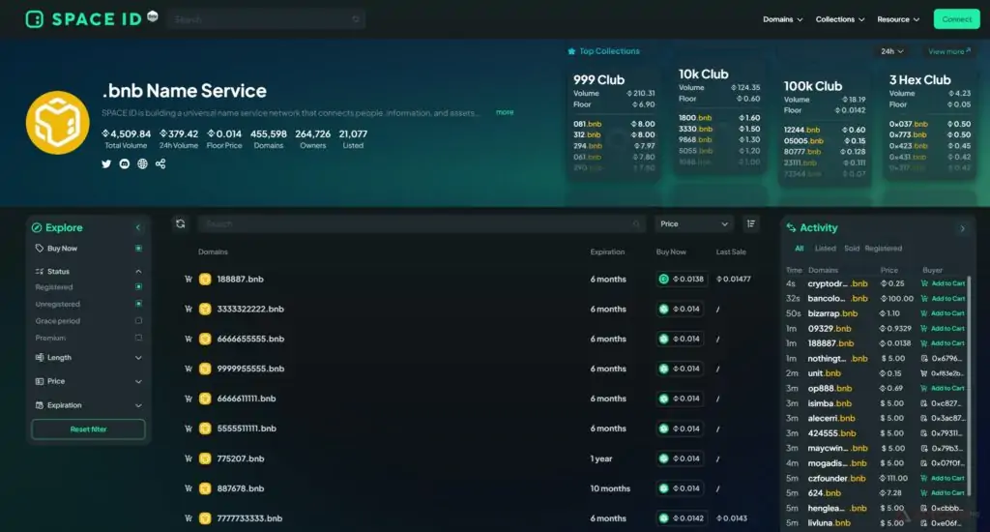The height and width of the screenshot is (532, 990).
Task: Click Buy Now price for 188887.bnb
Action: click(x=682, y=279)
